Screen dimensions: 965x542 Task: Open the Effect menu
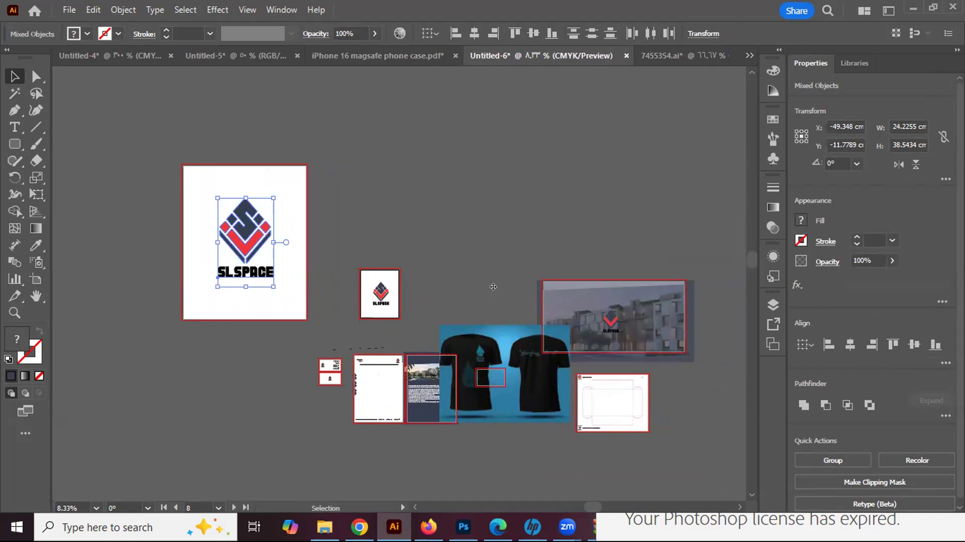(x=217, y=10)
